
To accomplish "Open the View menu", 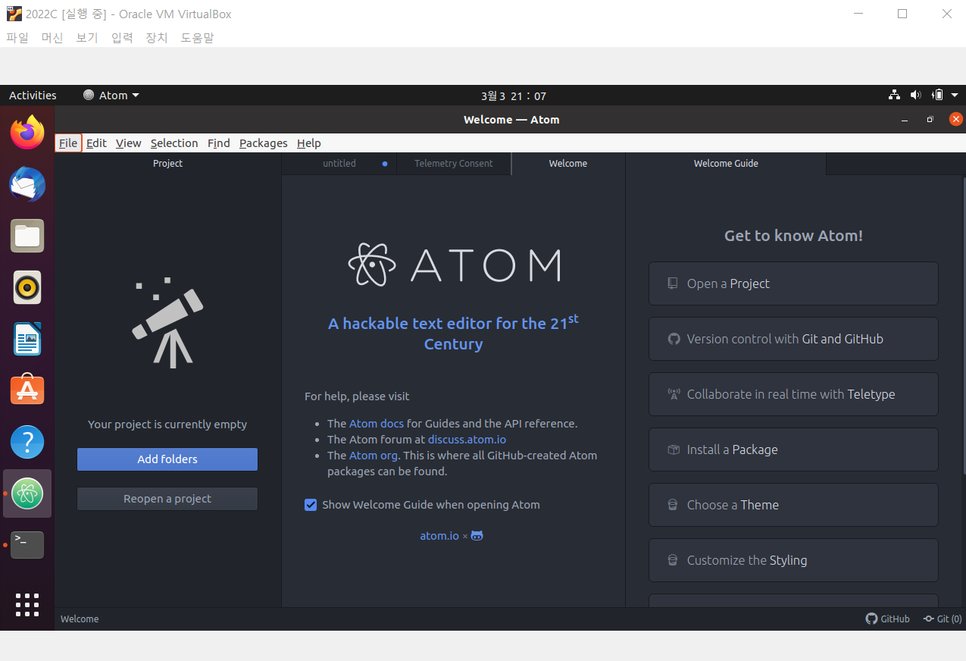I will point(129,143).
